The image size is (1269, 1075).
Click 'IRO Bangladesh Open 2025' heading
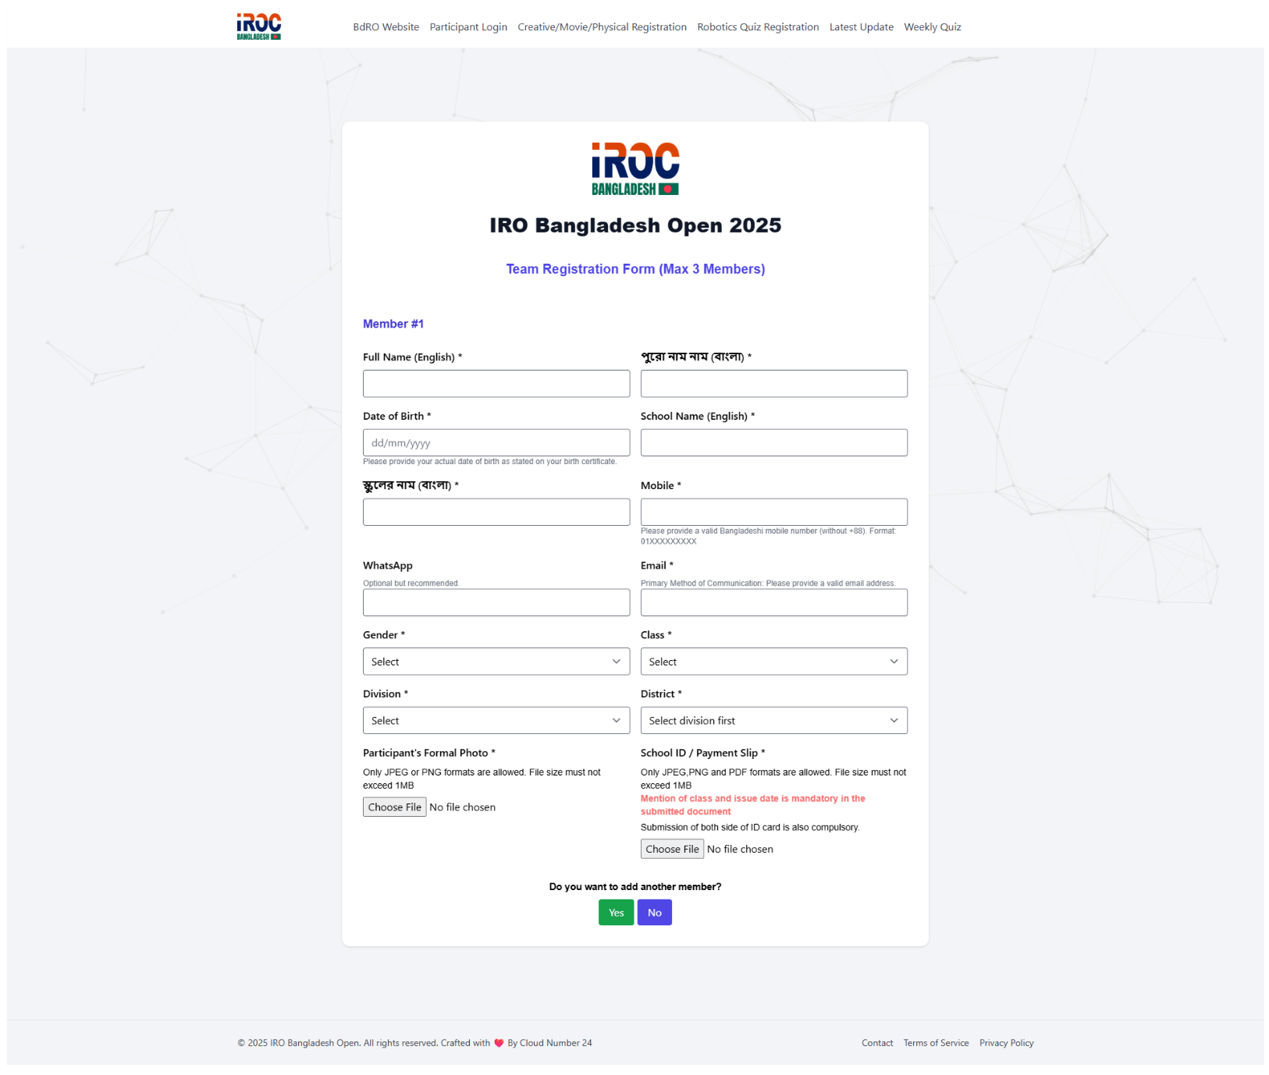coord(635,225)
